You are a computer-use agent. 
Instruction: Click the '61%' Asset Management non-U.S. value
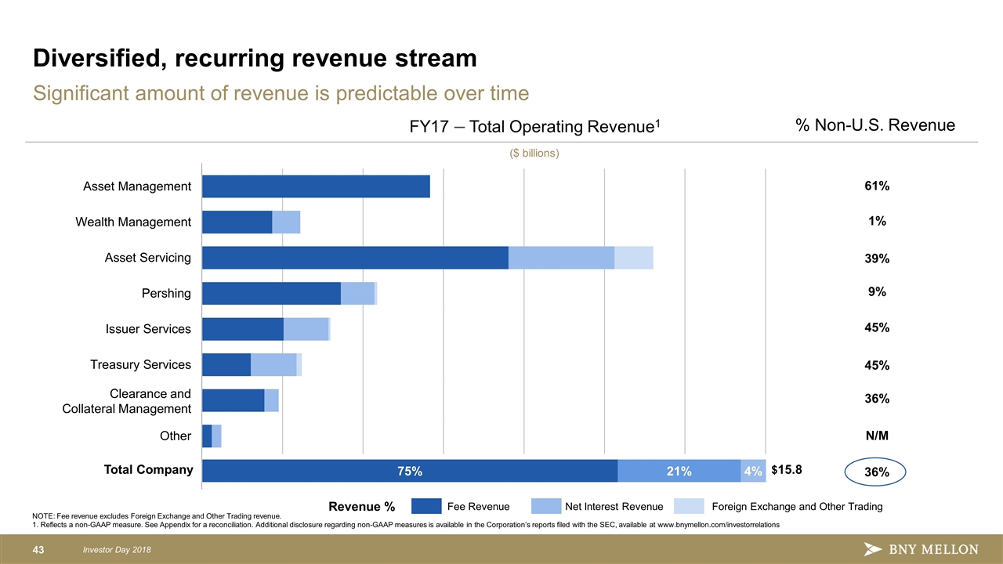click(x=877, y=186)
